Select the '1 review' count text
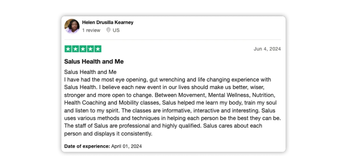The image size is (347, 168). [x=91, y=30]
